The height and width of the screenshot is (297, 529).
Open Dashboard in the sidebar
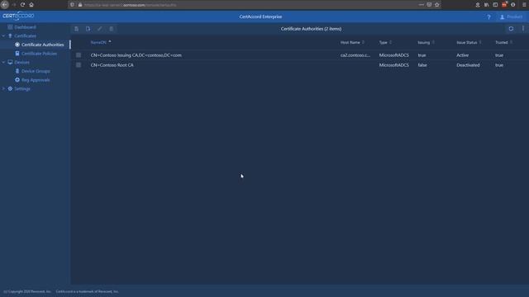point(25,27)
